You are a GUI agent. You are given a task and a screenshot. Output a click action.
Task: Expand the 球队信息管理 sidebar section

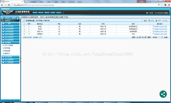tap(11, 60)
